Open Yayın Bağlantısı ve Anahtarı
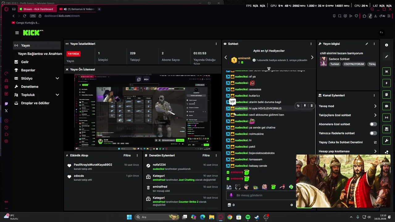Image resolution: width=395 pixels, height=222 pixels. (x=40, y=54)
